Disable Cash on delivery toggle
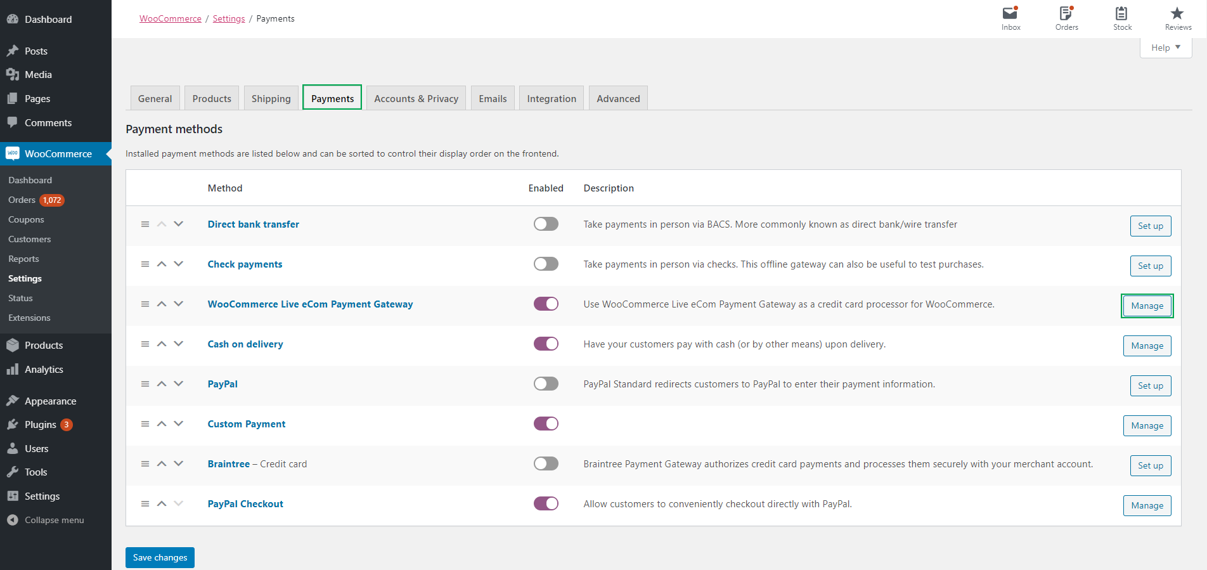The height and width of the screenshot is (570, 1207). [546, 344]
